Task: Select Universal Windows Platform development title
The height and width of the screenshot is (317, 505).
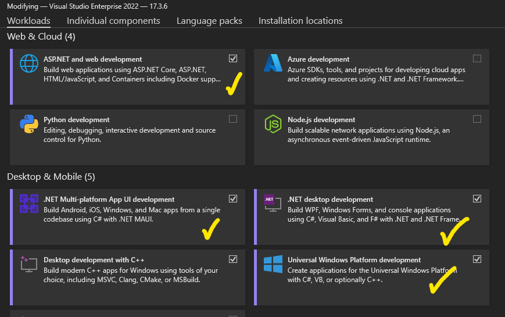Action: pos(354,260)
